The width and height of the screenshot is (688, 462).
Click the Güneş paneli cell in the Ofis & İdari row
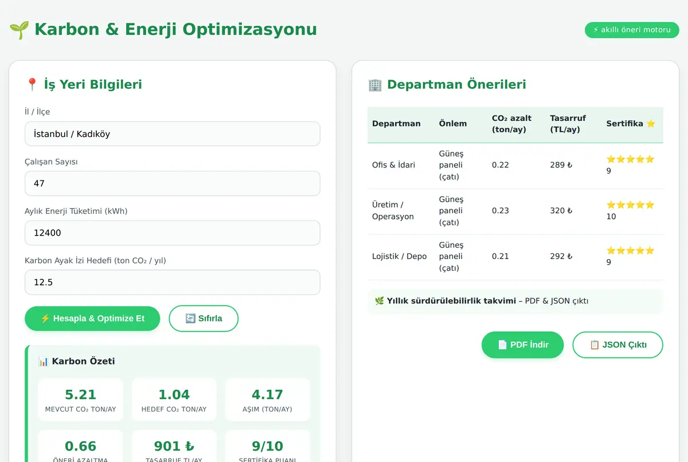pos(451,165)
